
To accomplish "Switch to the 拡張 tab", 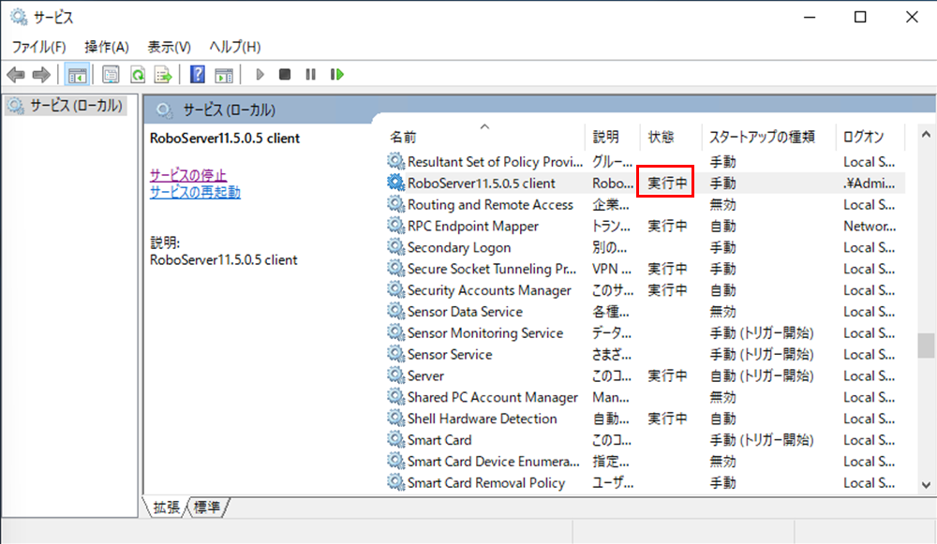I will point(166,507).
